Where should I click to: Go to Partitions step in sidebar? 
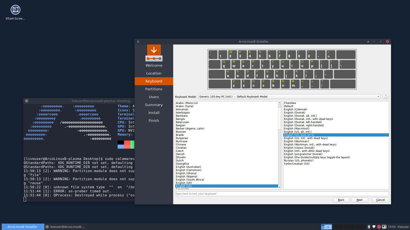[154, 89]
